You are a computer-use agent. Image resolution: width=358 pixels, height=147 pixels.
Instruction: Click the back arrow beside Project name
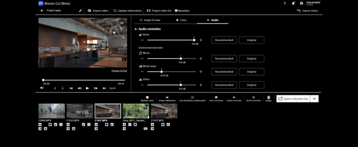tap(42, 10)
